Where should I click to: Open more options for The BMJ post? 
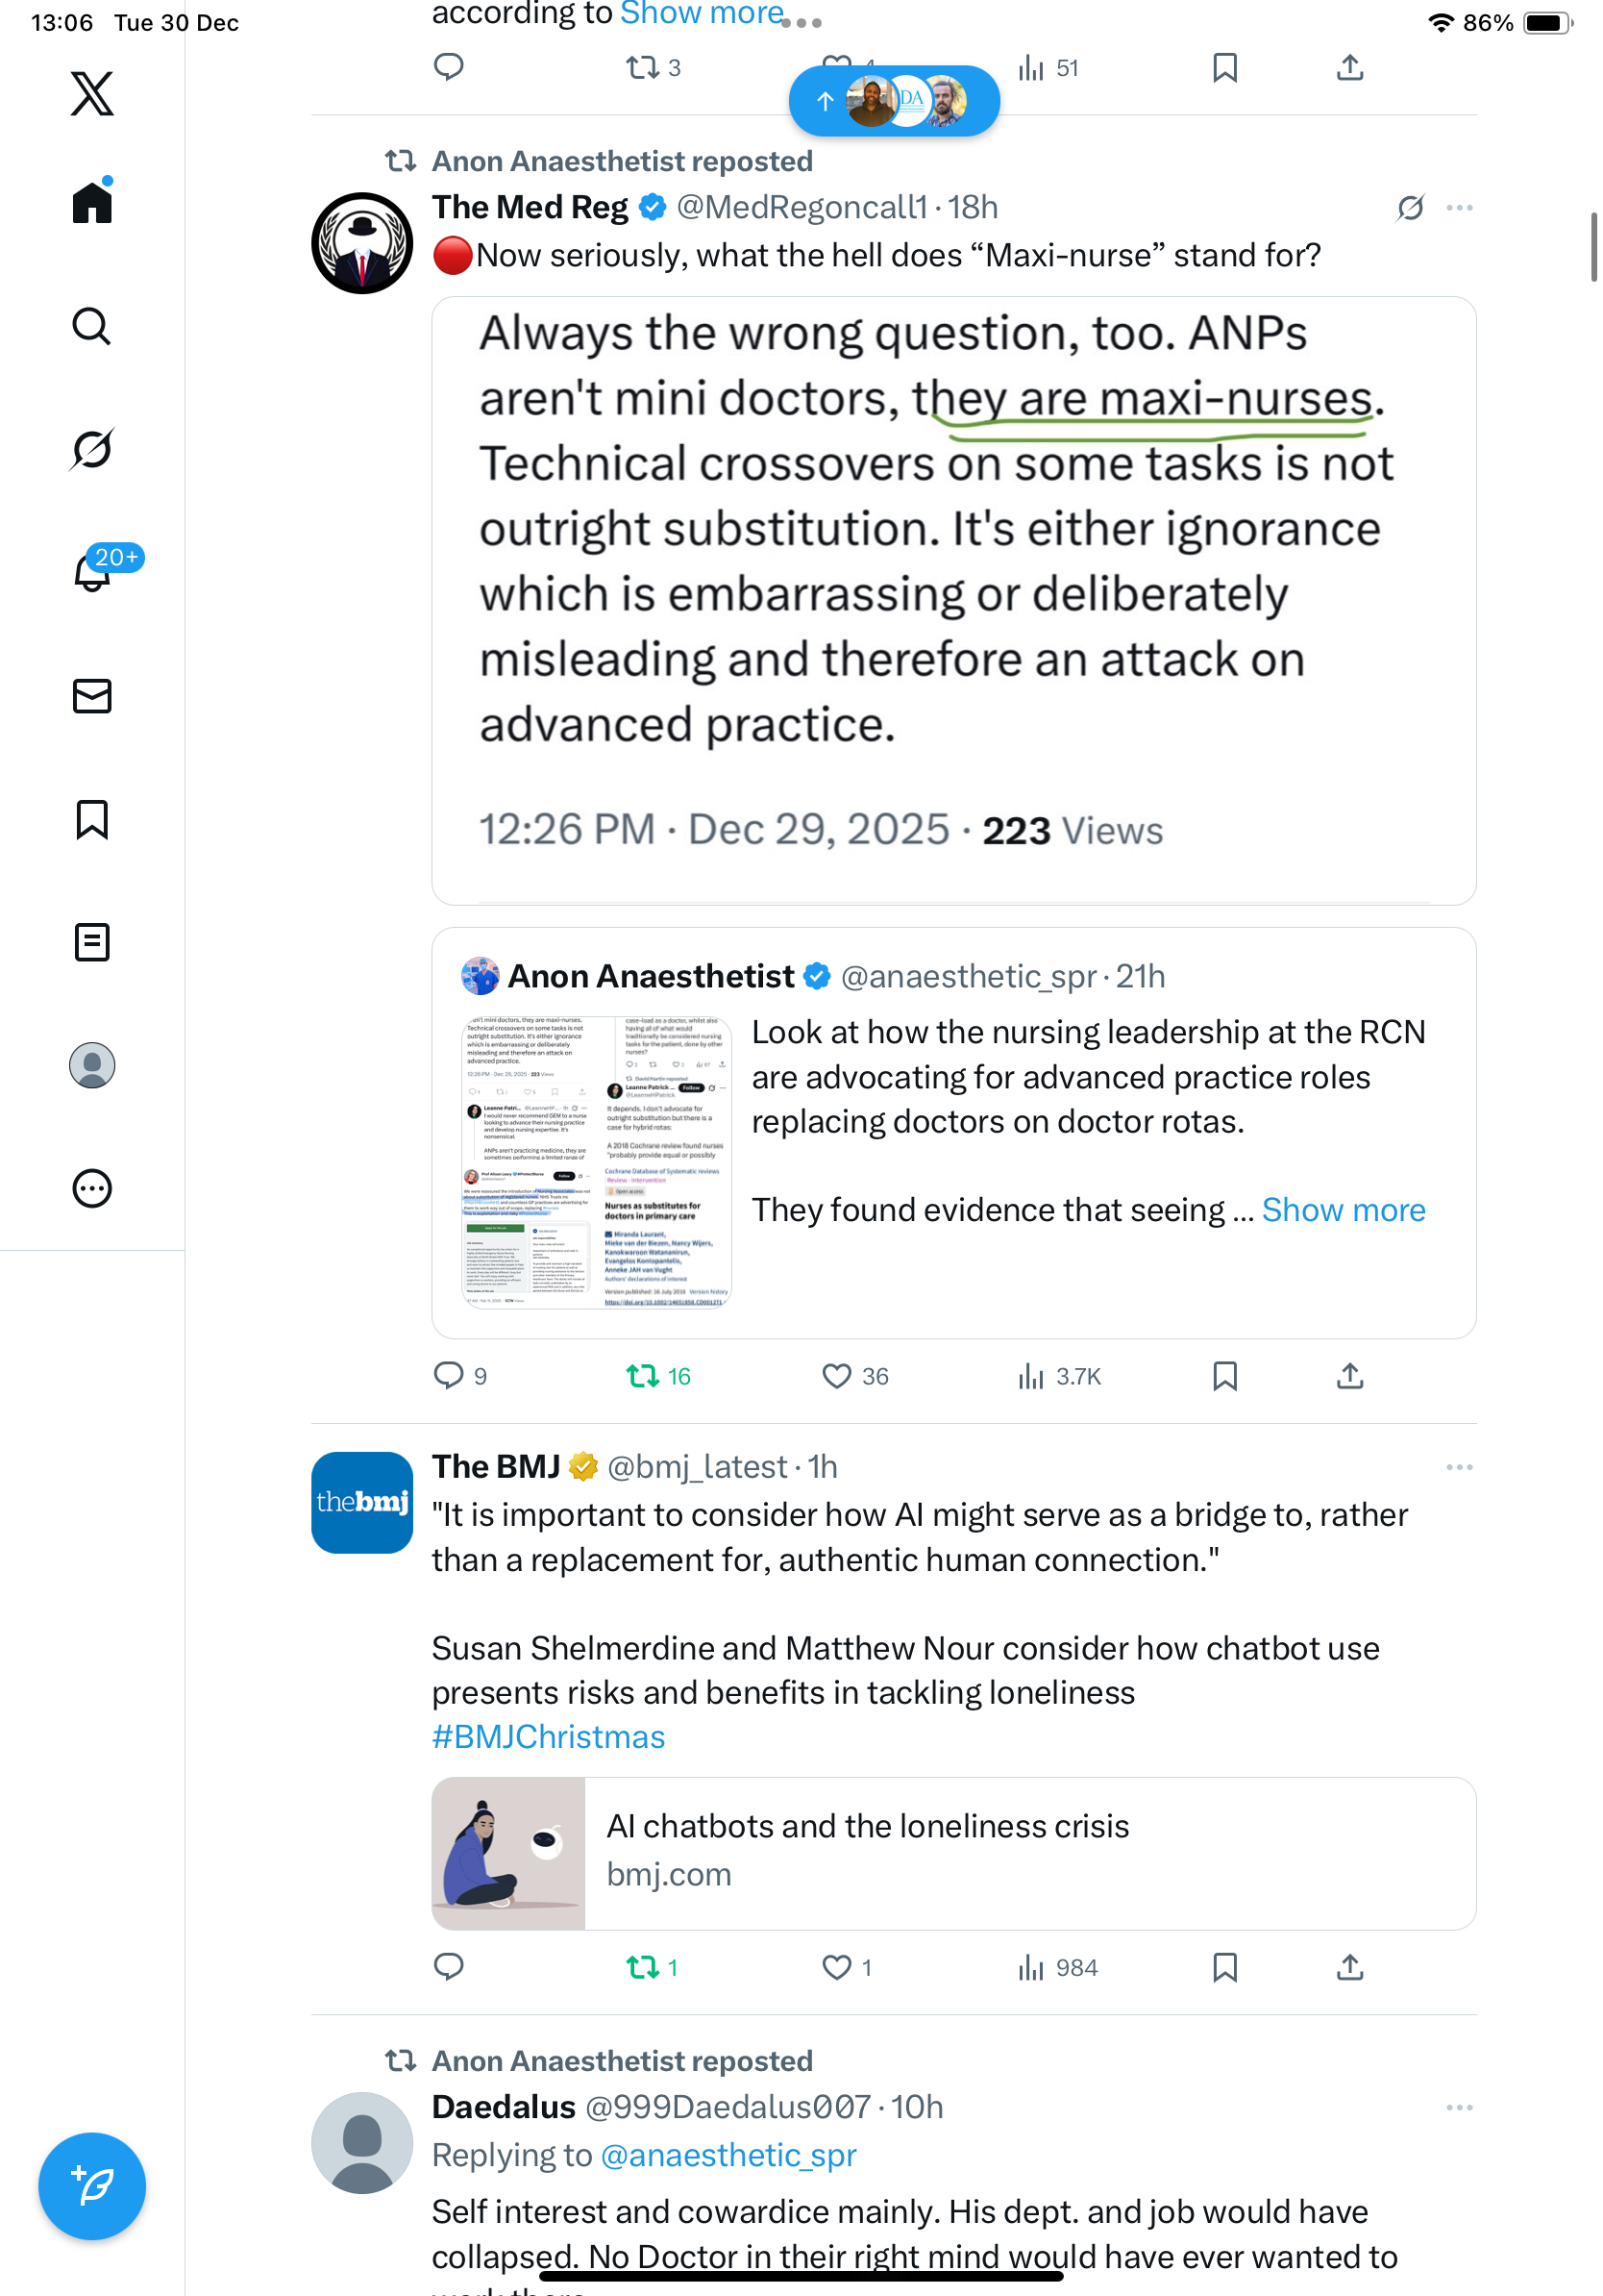[1459, 1467]
